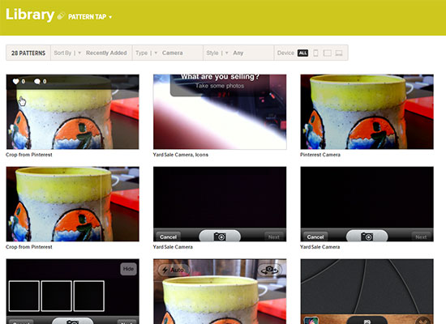Open the hovered mug thumbnail with heart overlay
The height and width of the screenshot is (324, 446).
[x=72, y=112]
